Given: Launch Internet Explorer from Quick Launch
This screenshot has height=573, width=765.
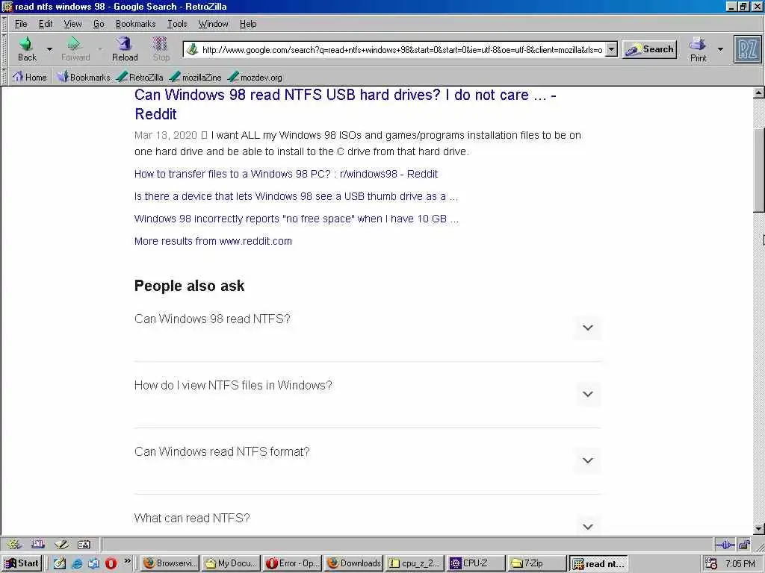Looking at the screenshot, I should 77,563.
